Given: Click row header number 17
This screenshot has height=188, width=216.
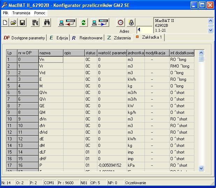Looking at the screenshot, I should point(12,165).
